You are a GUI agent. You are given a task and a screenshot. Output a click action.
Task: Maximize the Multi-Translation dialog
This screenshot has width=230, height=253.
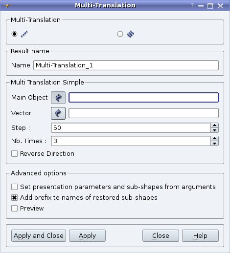coord(210,6)
